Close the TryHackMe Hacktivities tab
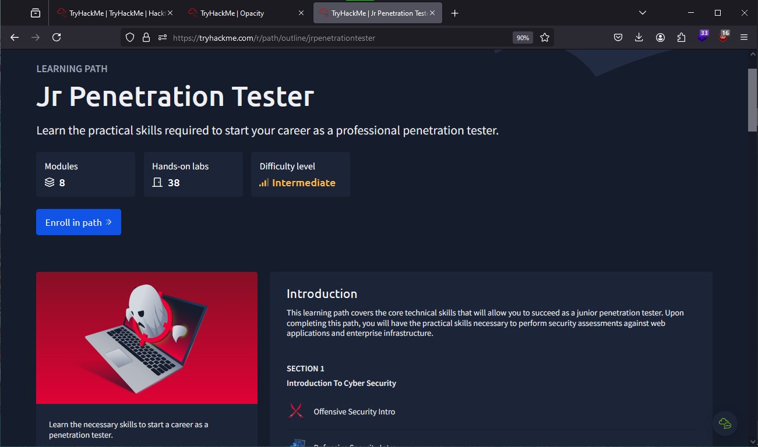 170,13
